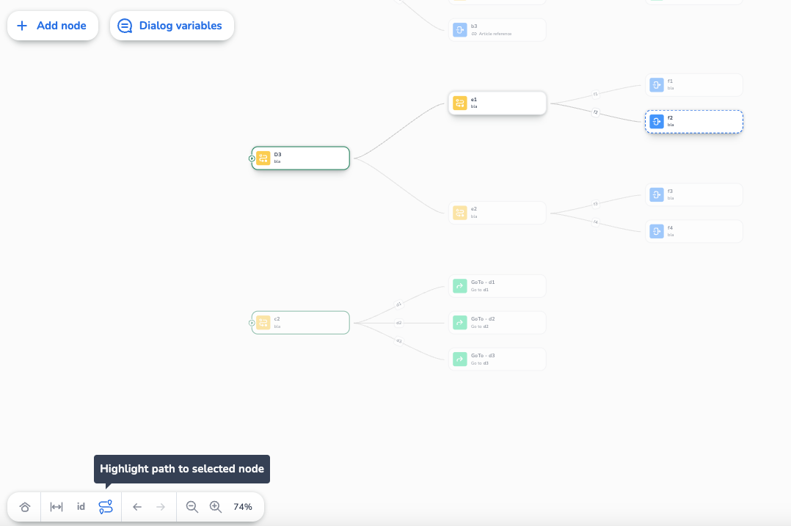Click the fit-to-width arrows icon
This screenshot has height=526, width=791.
pos(56,507)
